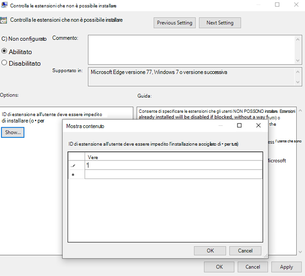
Task: Click the ID di estensione description in dialog
Action: pyautogui.click(x=153, y=144)
